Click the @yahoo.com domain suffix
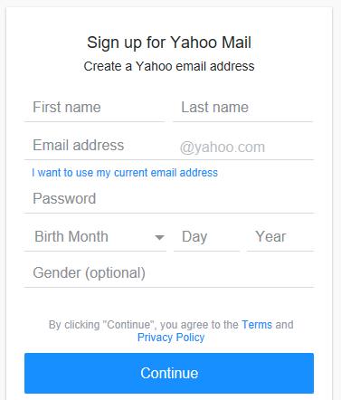The height and width of the screenshot is (400, 341). (223, 148)
